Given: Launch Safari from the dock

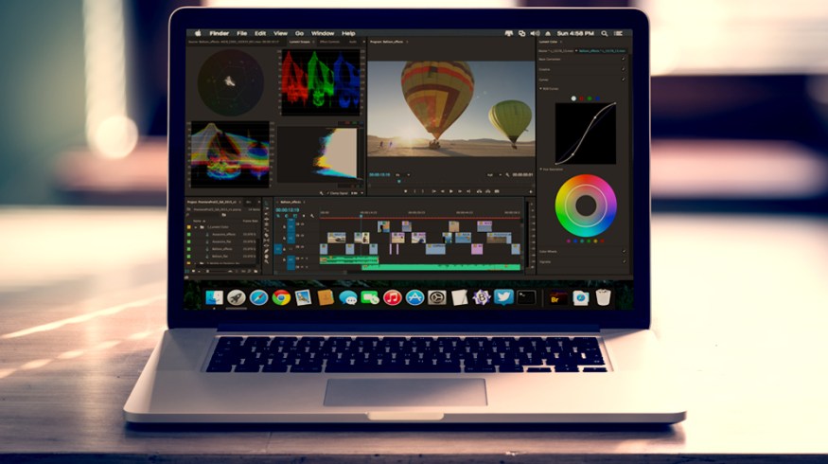Looking at the screenshot, I should coord(257,297).
